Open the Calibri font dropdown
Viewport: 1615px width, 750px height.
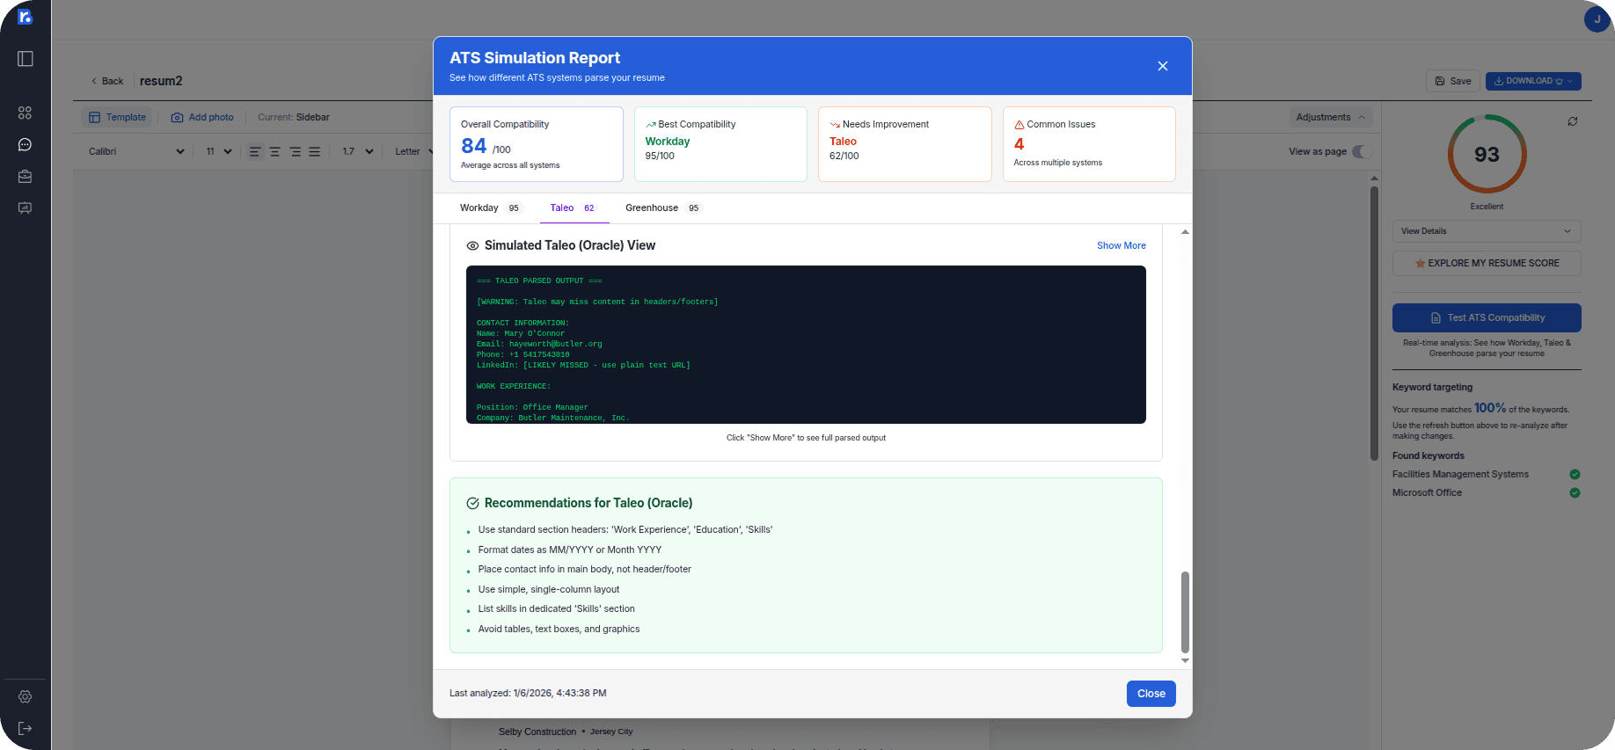coord(136,151)
